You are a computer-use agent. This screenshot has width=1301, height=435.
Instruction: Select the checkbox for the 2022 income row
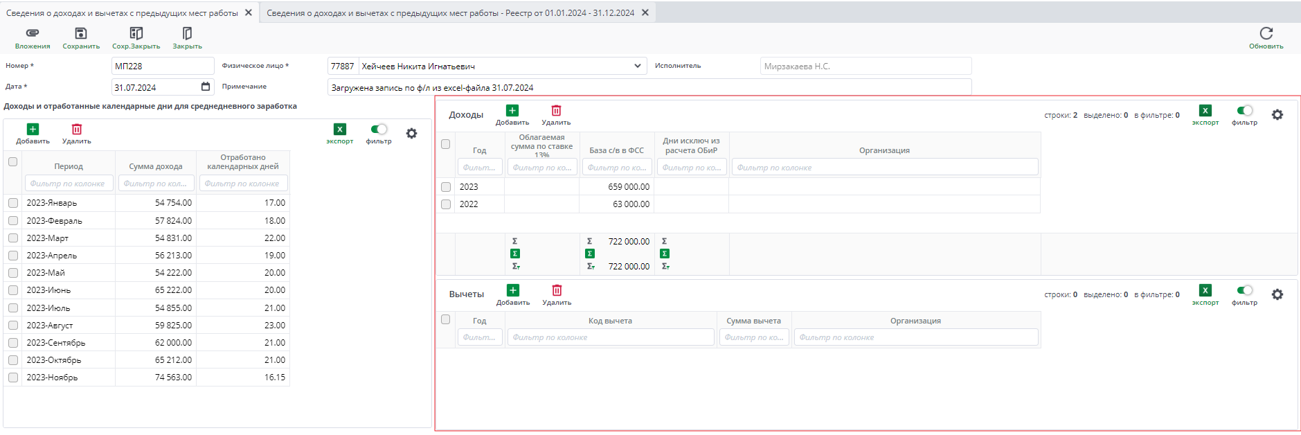(446, 204)
